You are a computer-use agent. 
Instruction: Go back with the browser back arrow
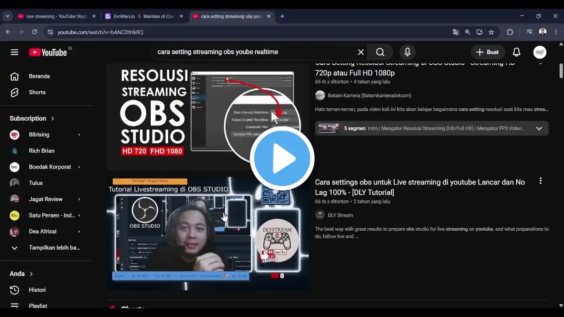[x=8, y=32]
